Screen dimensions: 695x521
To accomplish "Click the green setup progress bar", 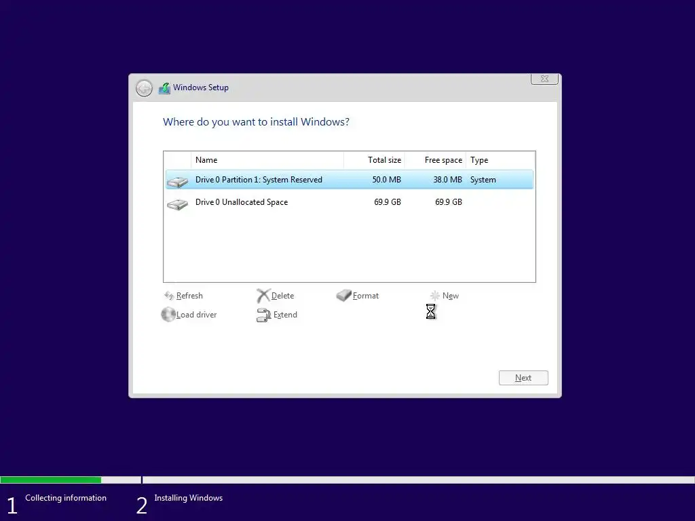I will [x=50, y=480].
